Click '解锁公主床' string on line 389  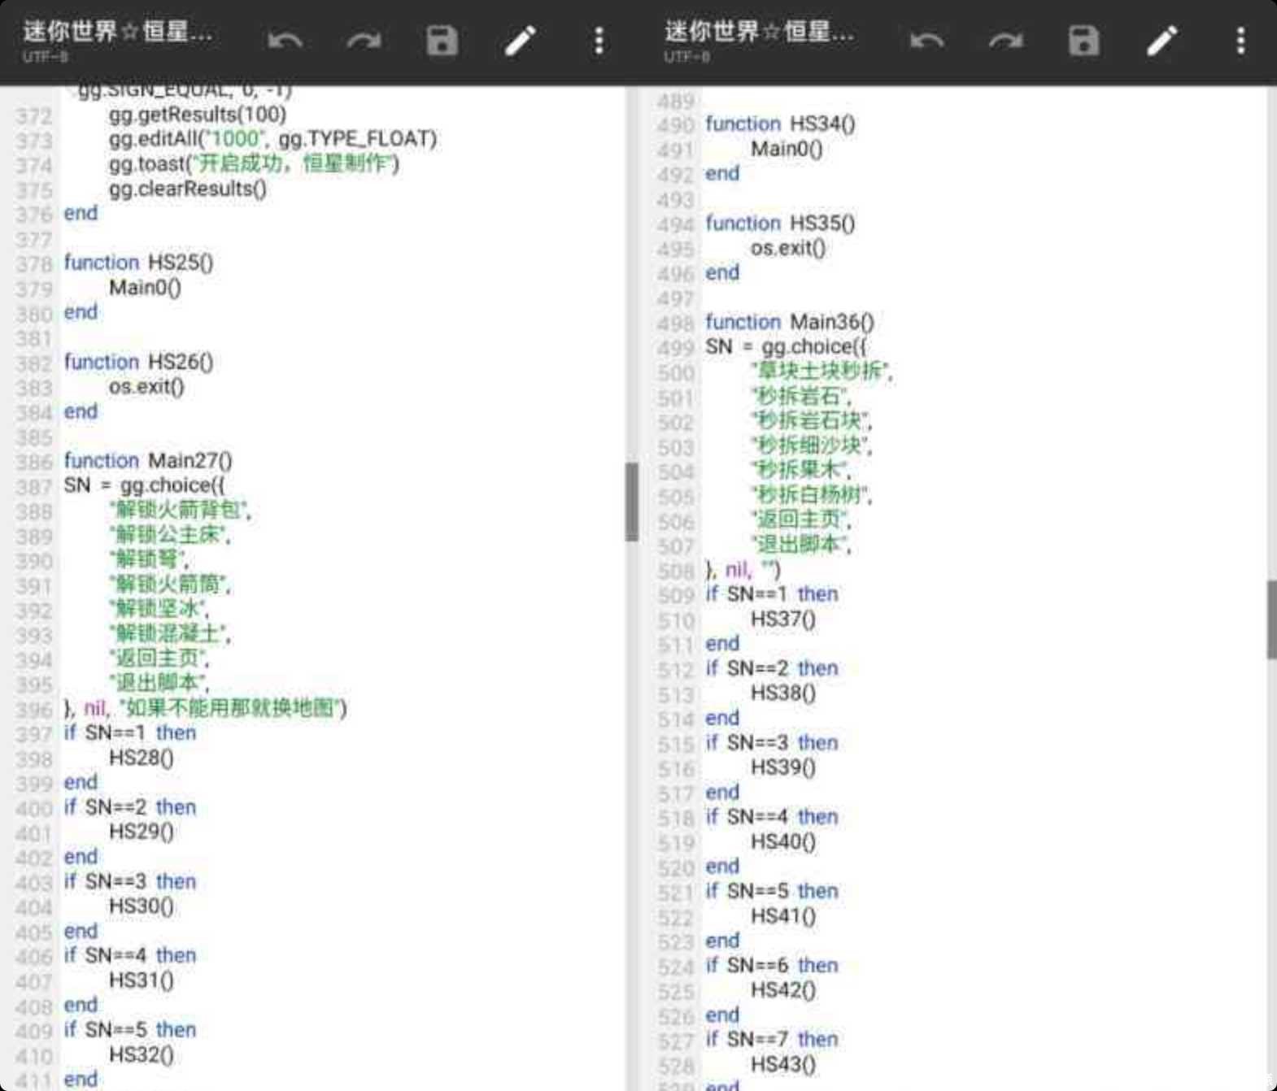tap(170, 535)
